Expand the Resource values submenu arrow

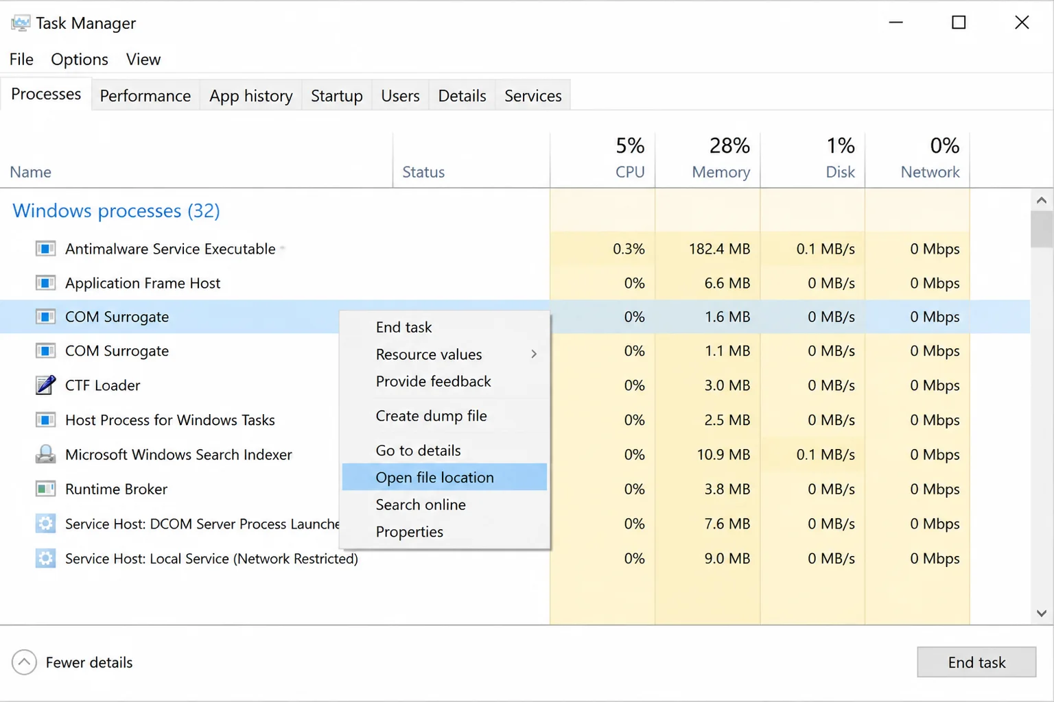(534, 354)
